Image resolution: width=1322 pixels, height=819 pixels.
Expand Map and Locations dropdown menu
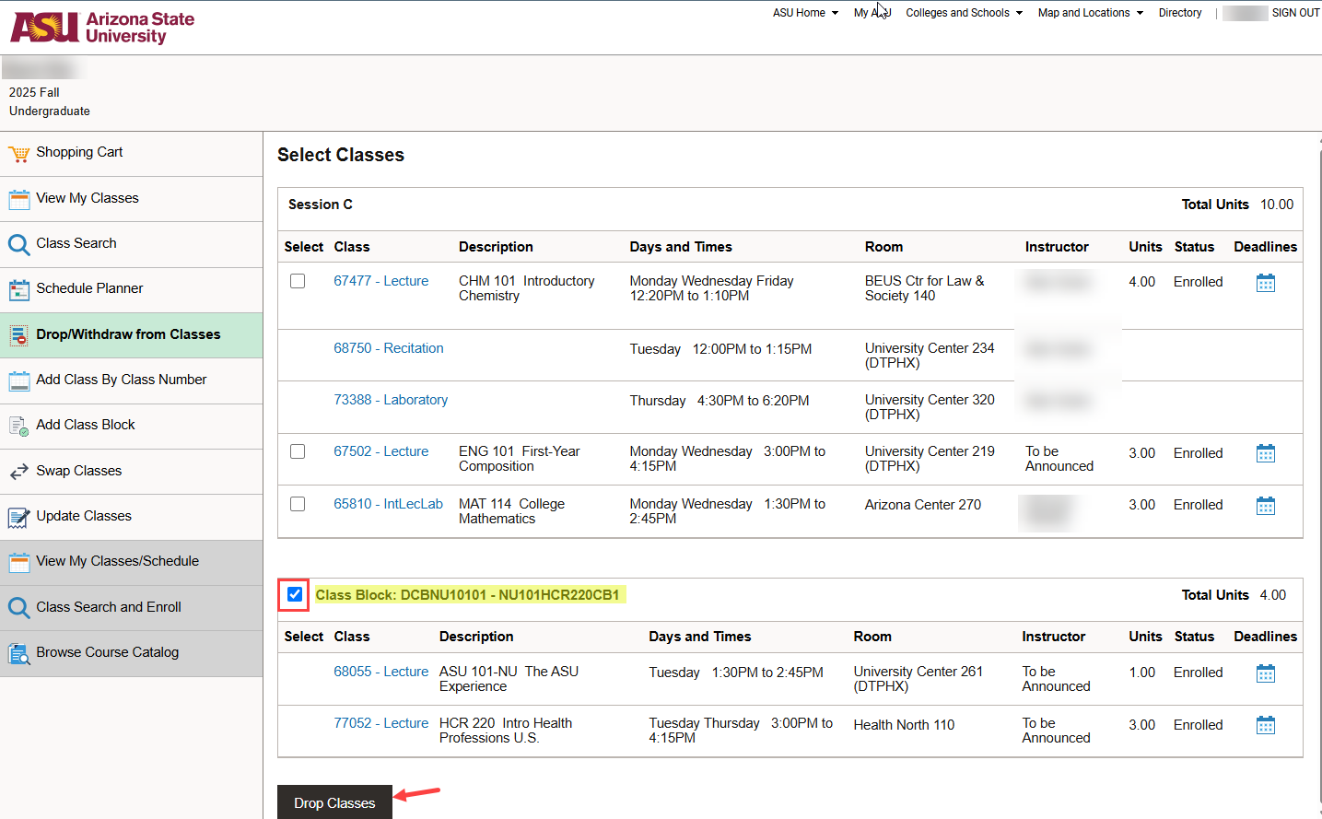tap(1090, 13)
